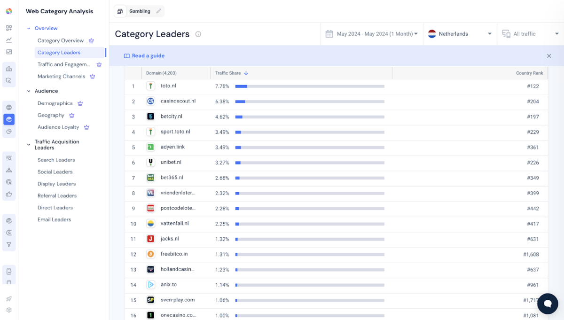Click the toto.nl favicon
The width and height of the screenshot is (564, 320).
(x=150, y=86)
